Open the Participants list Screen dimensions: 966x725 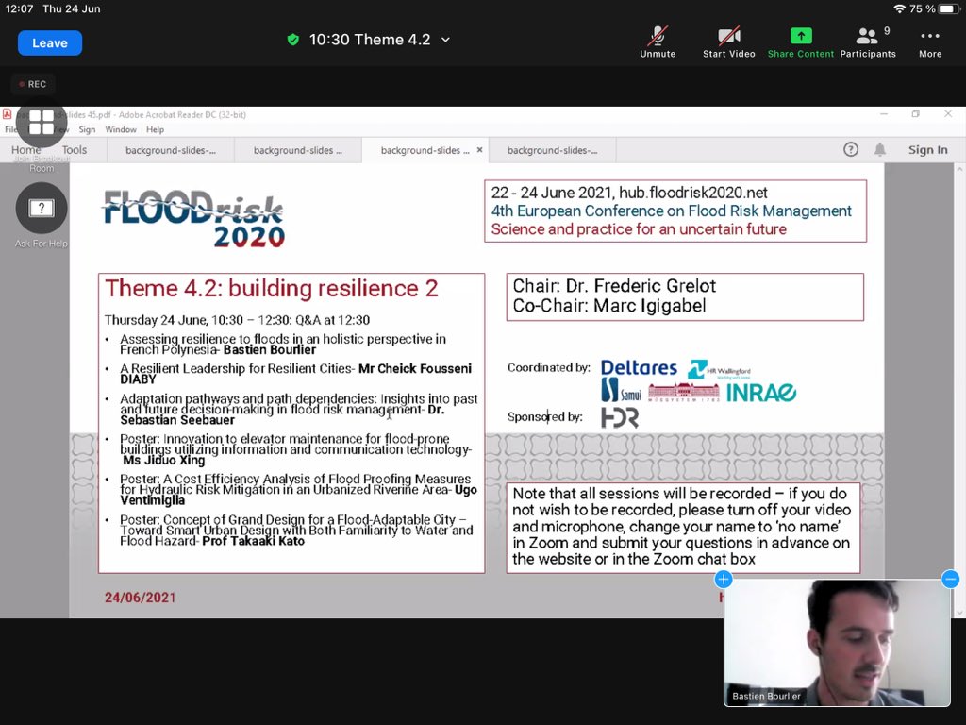(x=868, y=42)
